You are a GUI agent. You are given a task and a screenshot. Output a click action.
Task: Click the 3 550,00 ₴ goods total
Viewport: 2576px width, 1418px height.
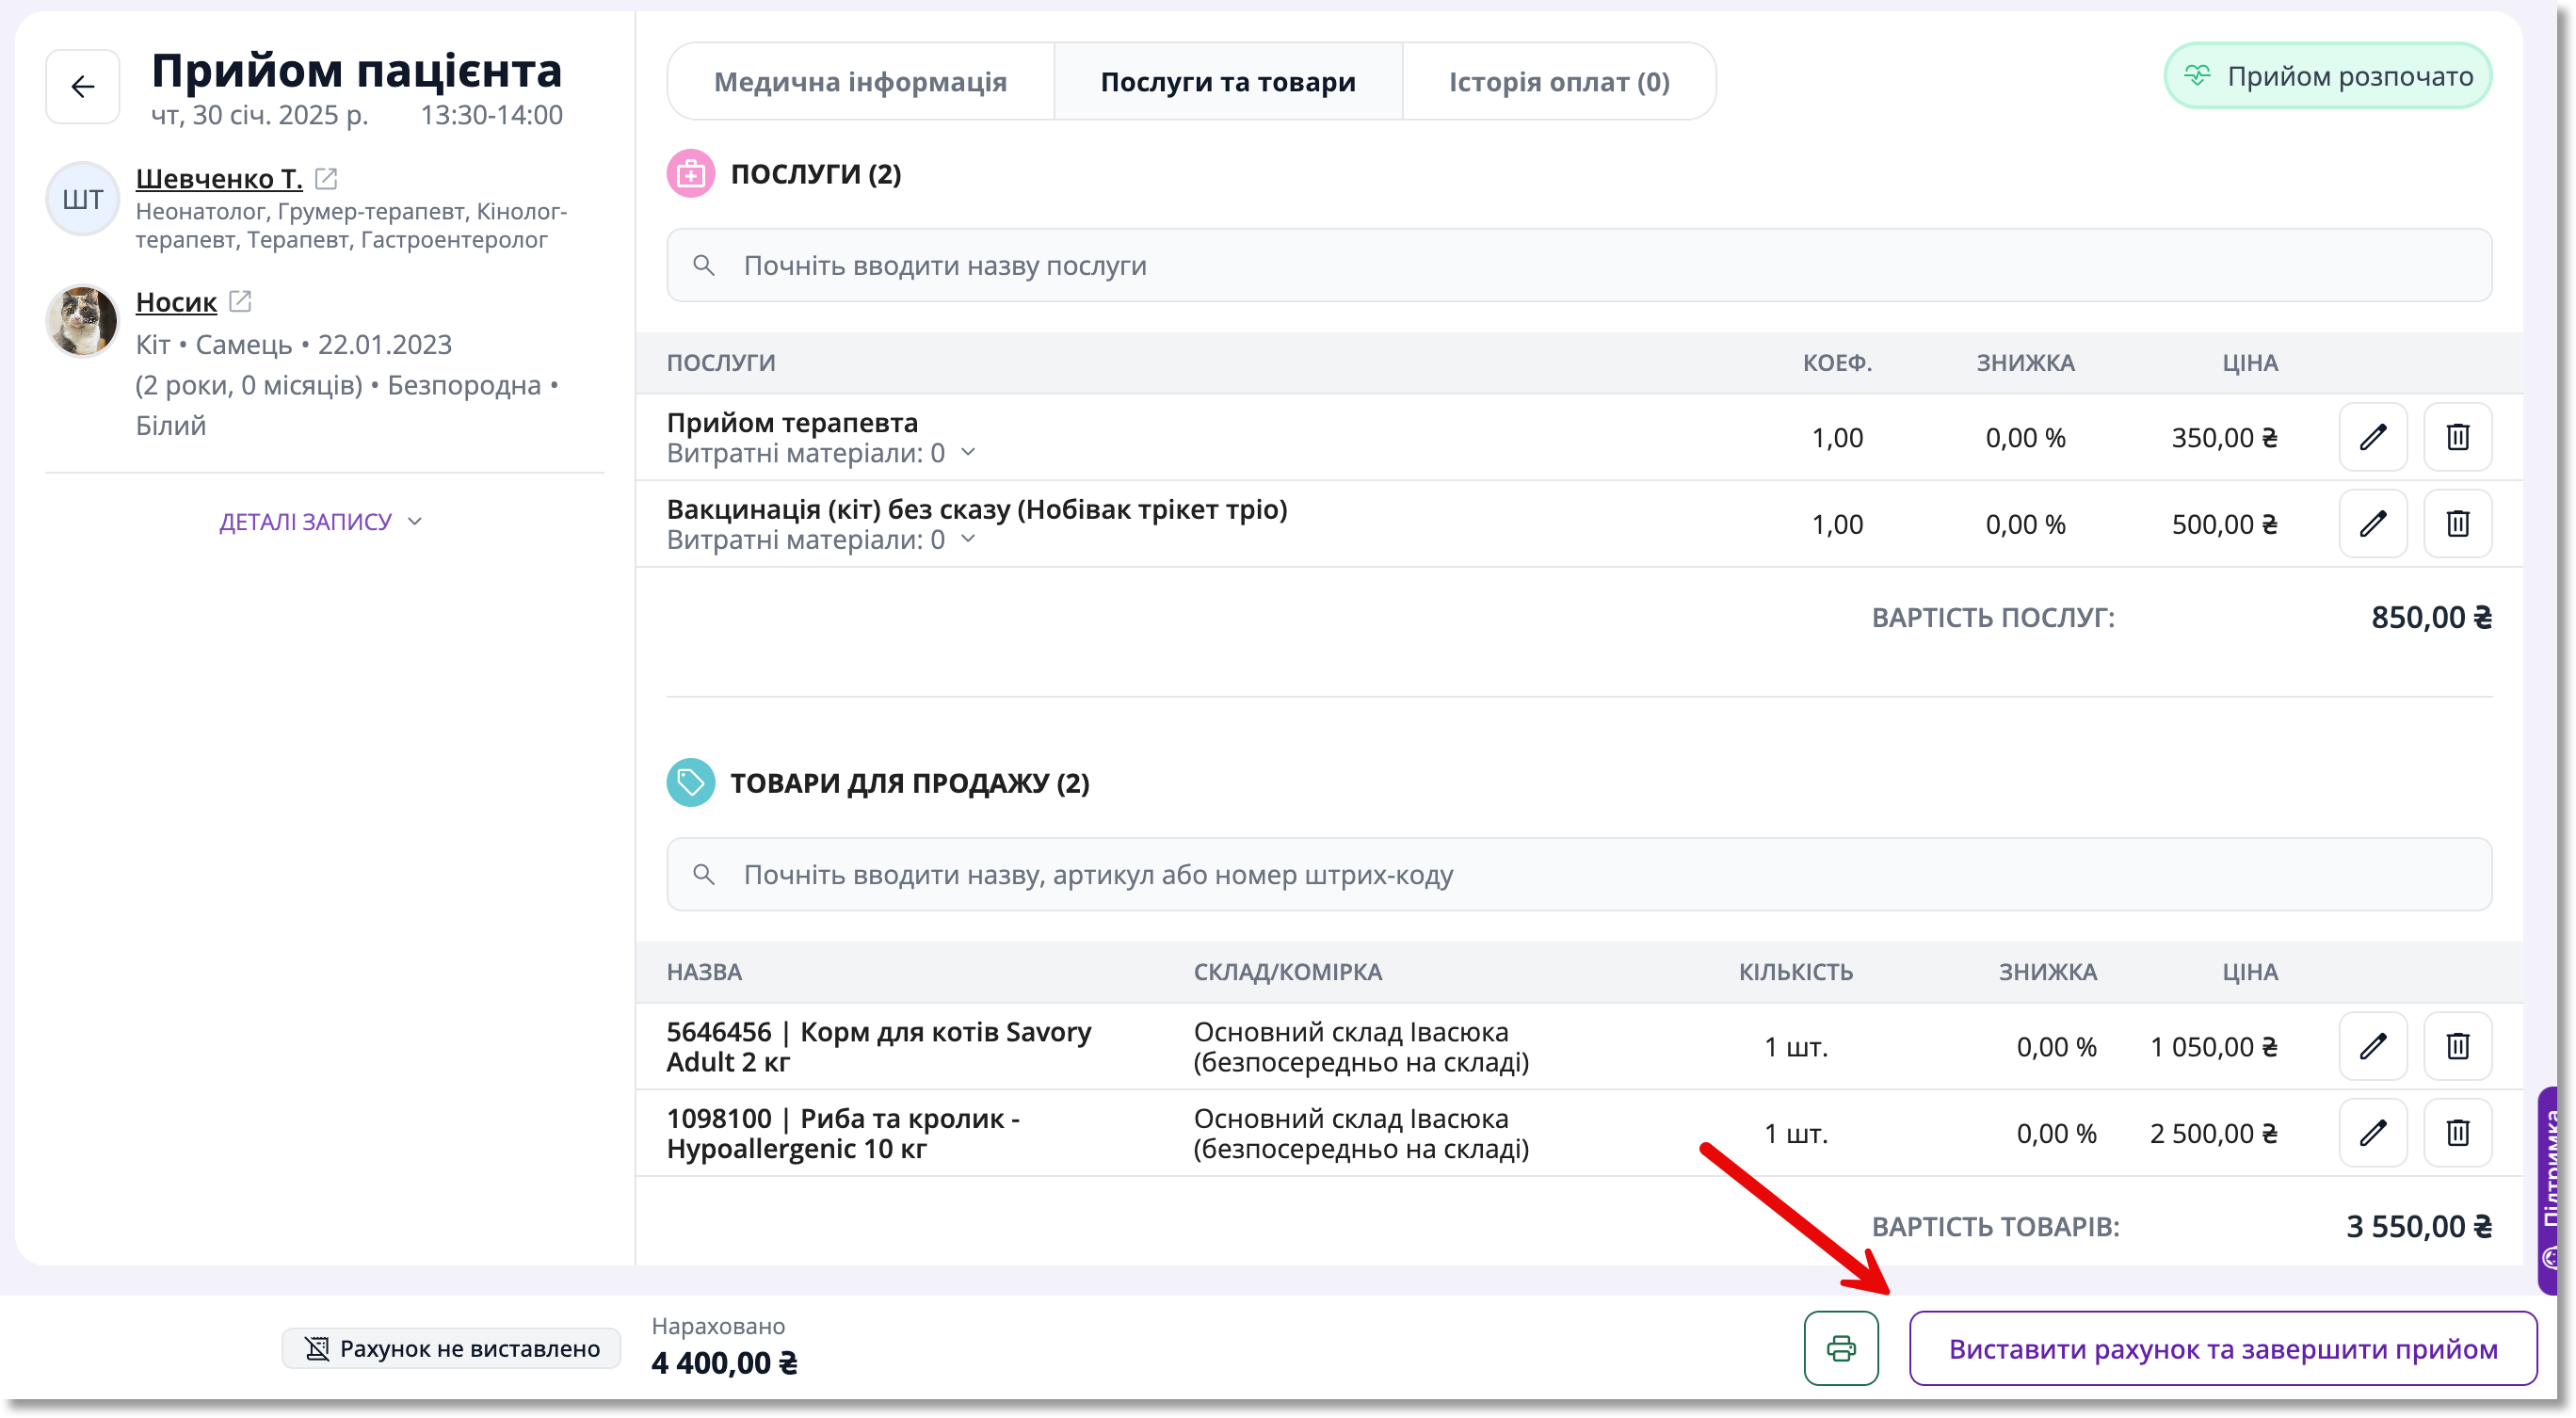[x=2419, y=1227]
